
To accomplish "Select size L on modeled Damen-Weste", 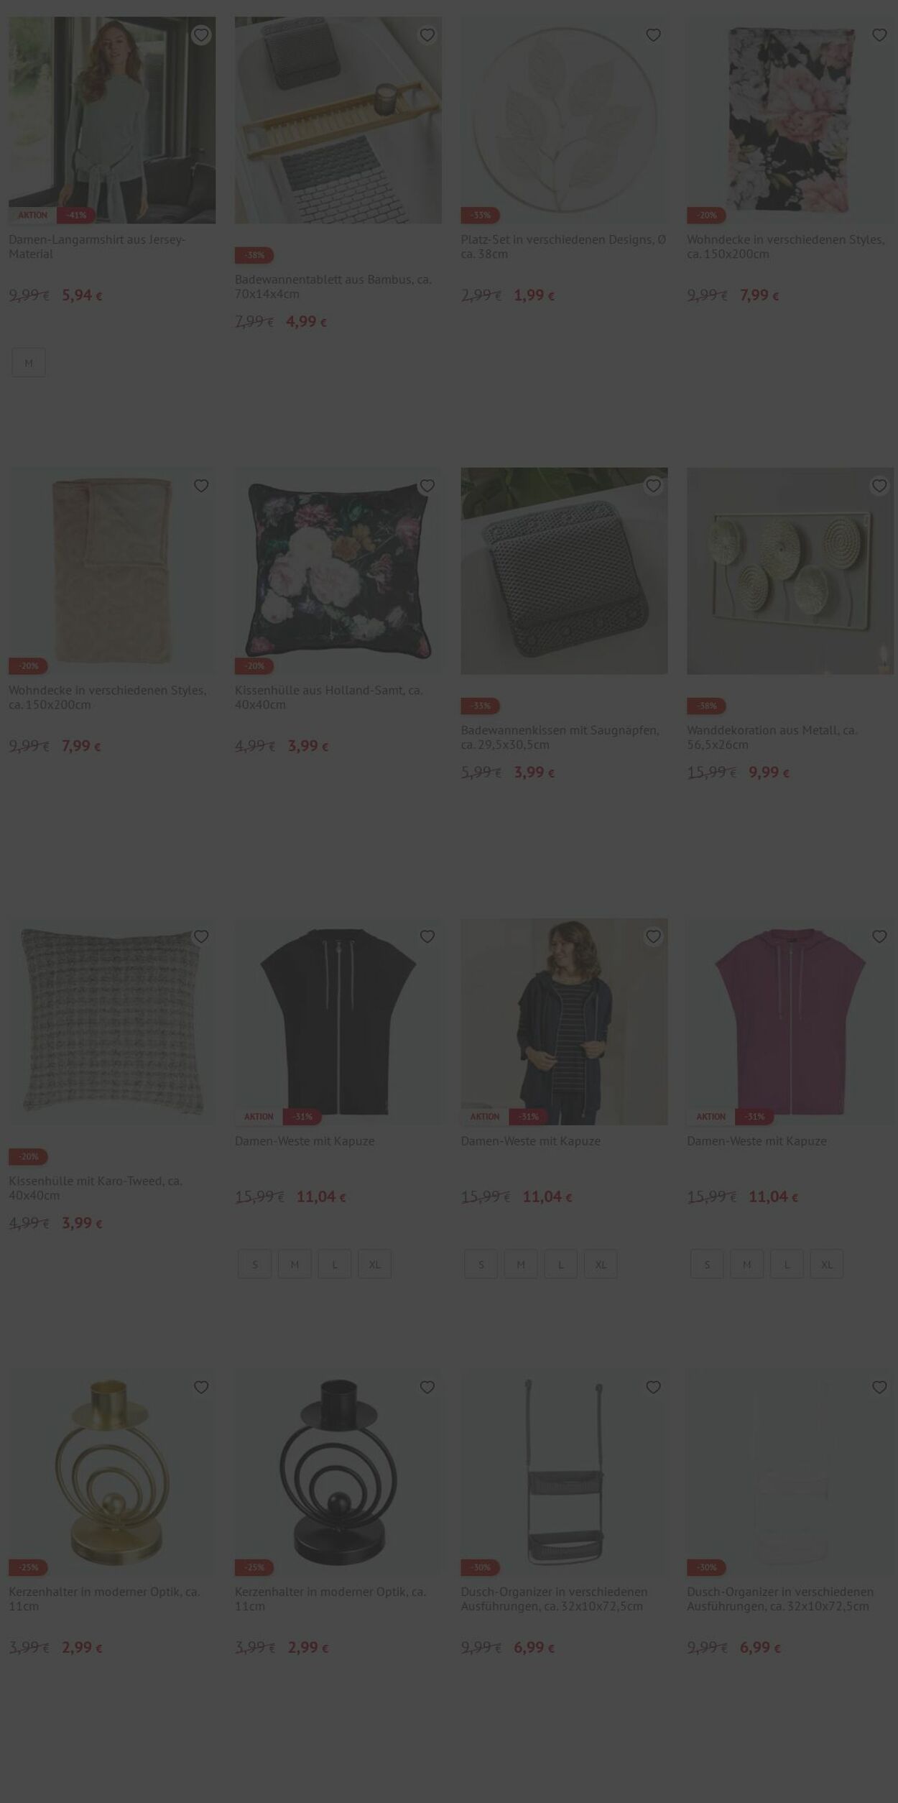I will coord(561,1264).
